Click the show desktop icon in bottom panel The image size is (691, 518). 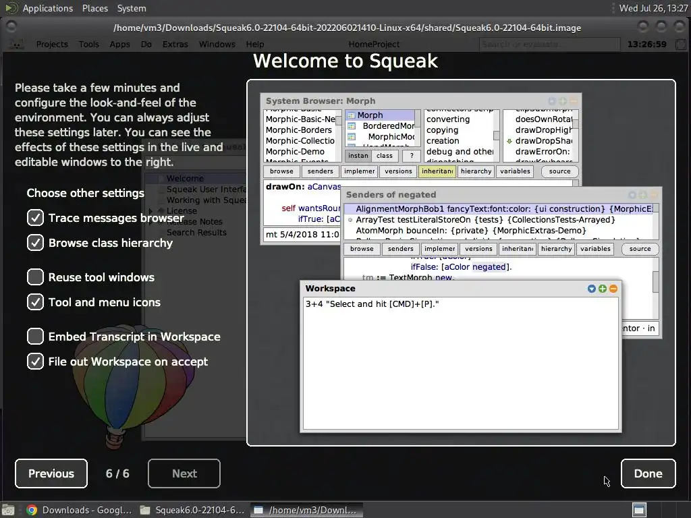point(8,510)
